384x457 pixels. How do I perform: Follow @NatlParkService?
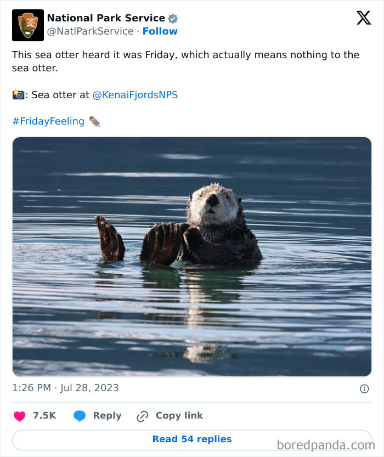tap(160, 31)
